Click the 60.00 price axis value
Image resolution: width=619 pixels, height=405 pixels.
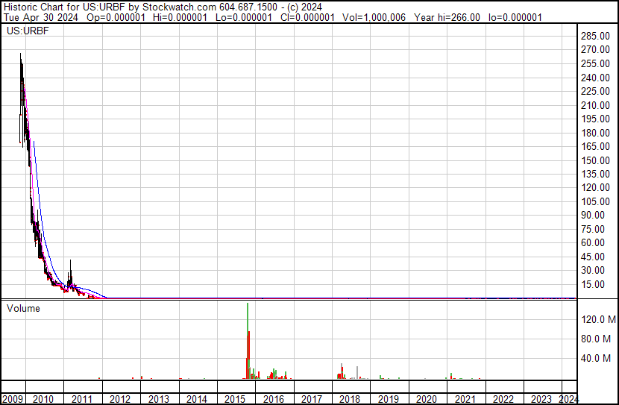[x=593, y=242]
